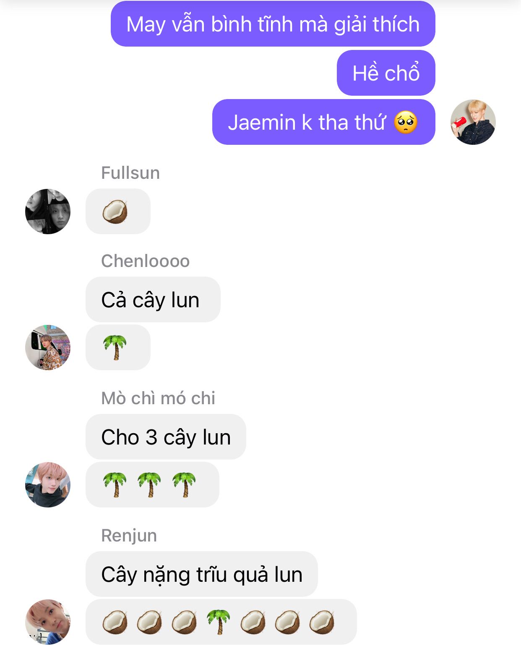521x659 pixels.
Task: Select the 'May vẫn bình tĩnh mà giải thích' bubble
Action: tap(273, 24)
